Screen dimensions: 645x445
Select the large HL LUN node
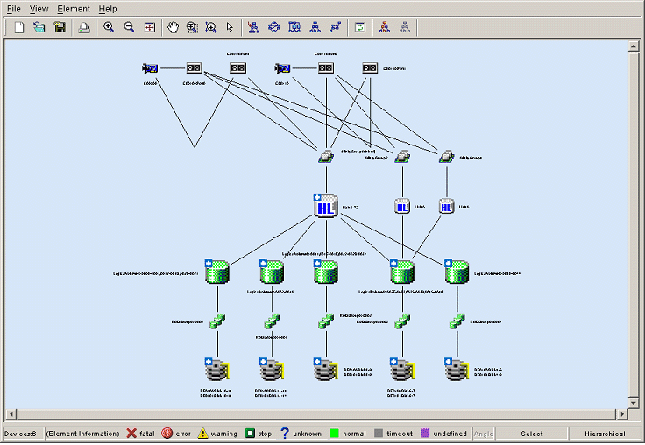coord(326,206)
